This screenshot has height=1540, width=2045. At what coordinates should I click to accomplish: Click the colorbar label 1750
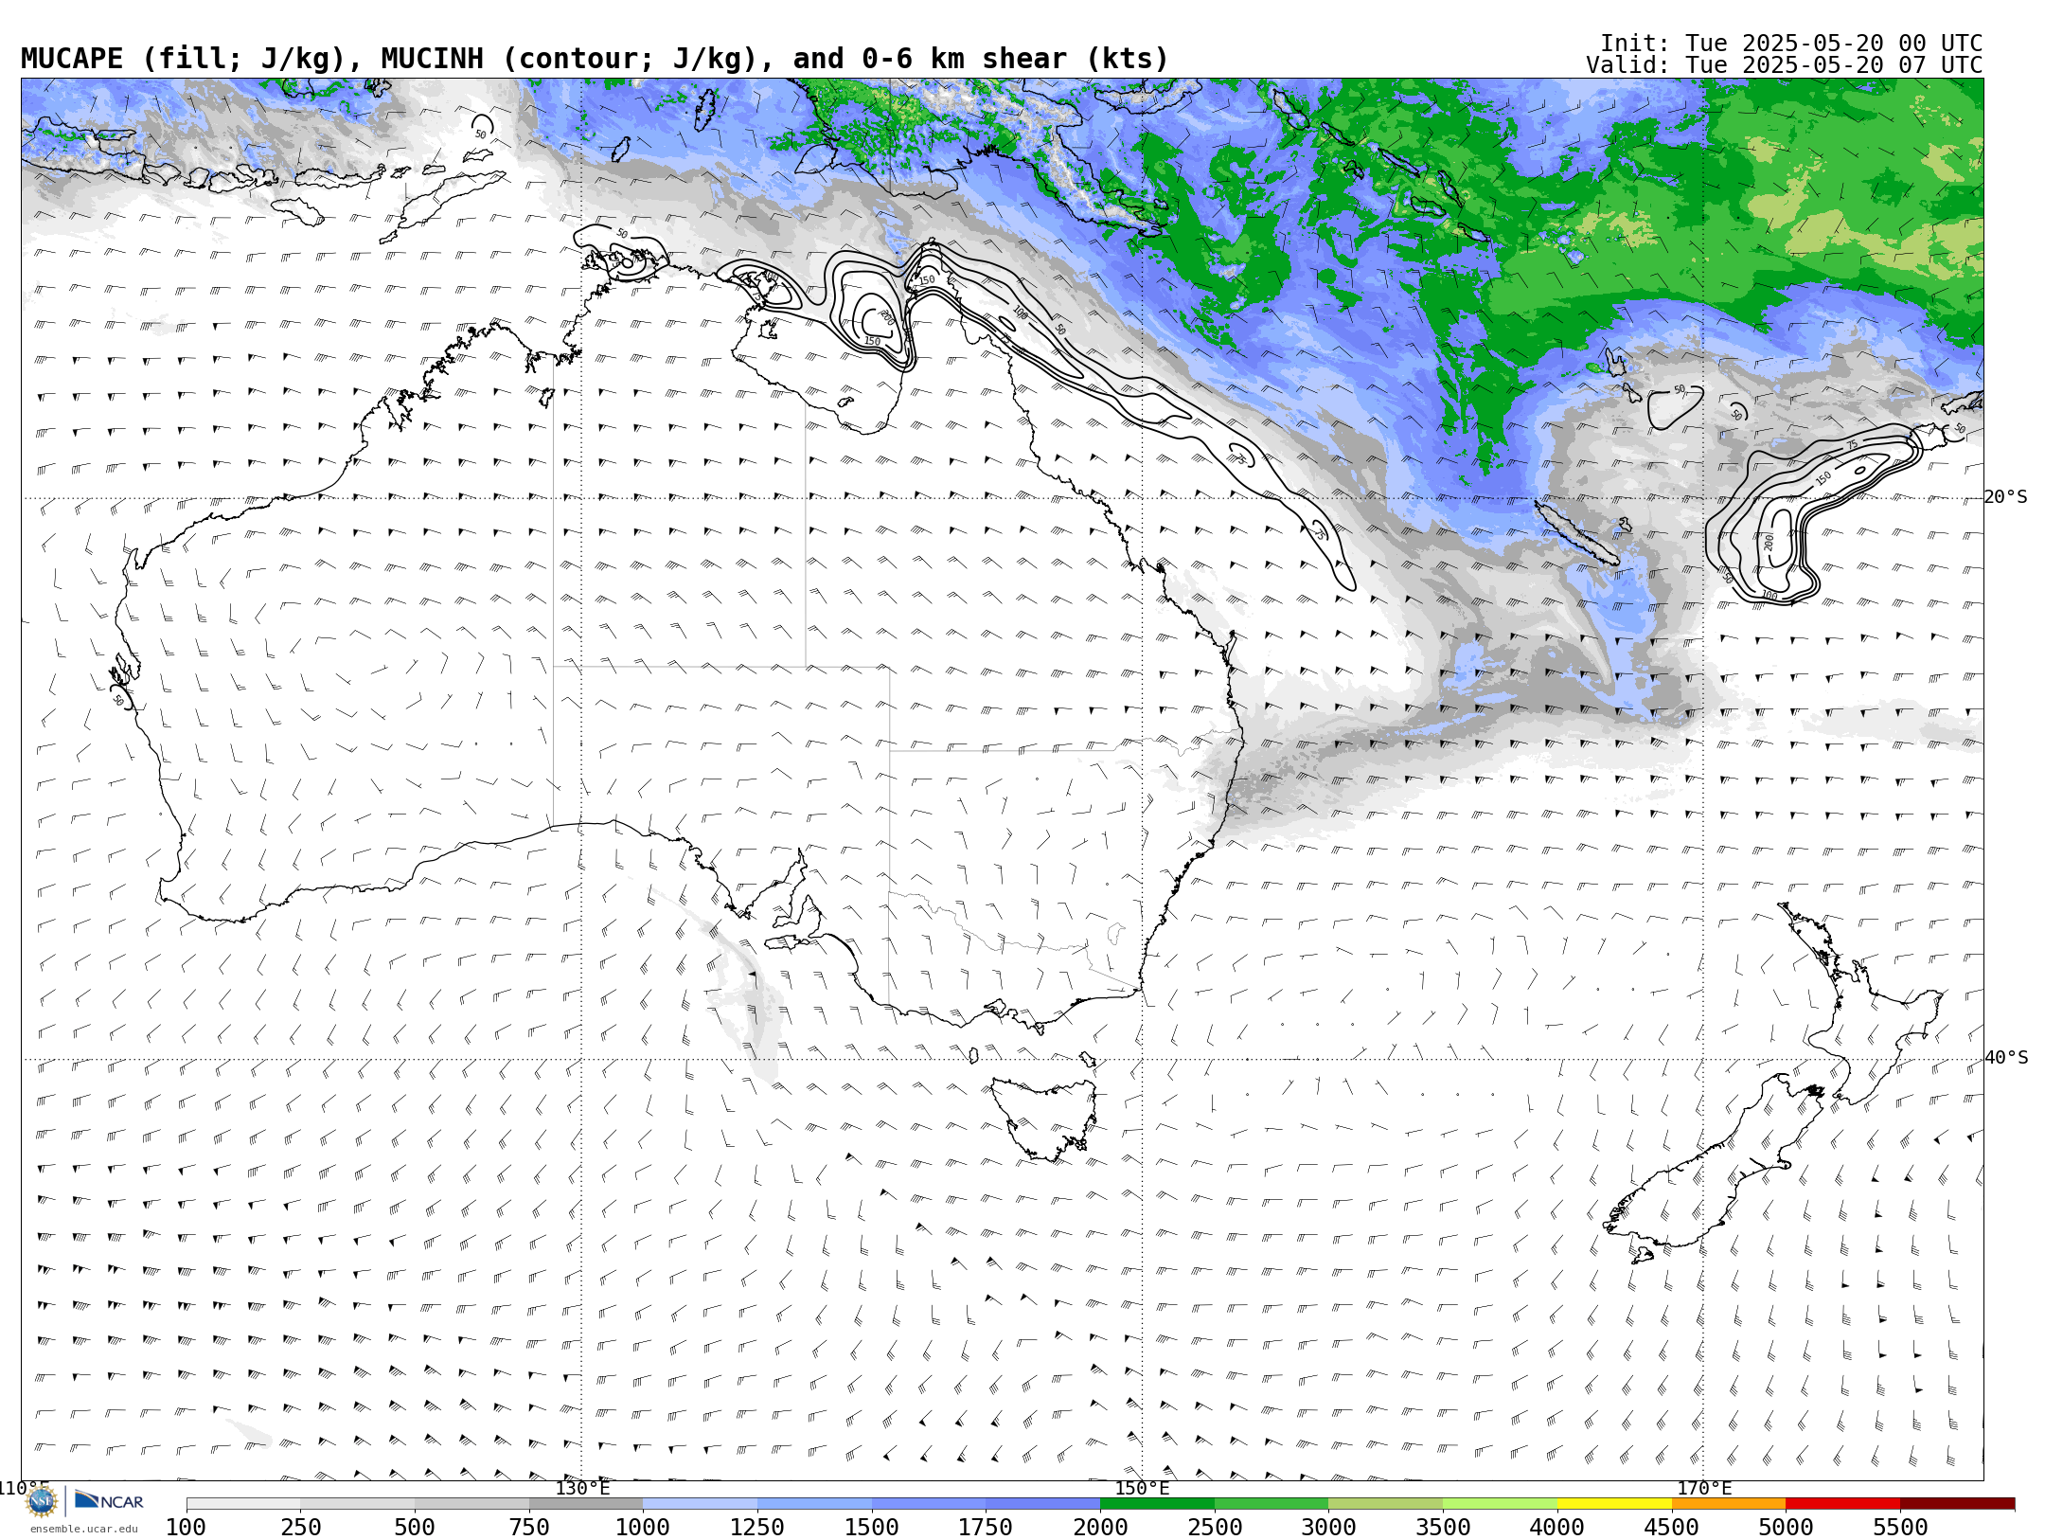pyautogui.click(x=986, y=1528)
